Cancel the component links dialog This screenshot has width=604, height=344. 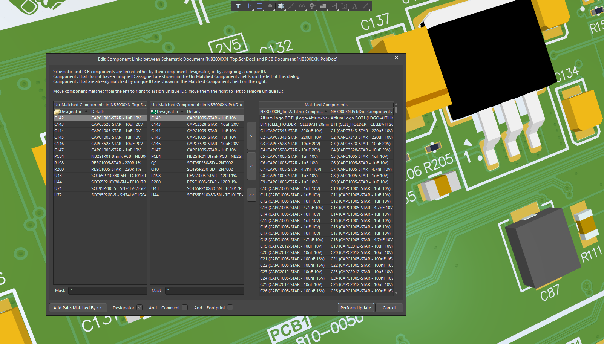[389, 308]
